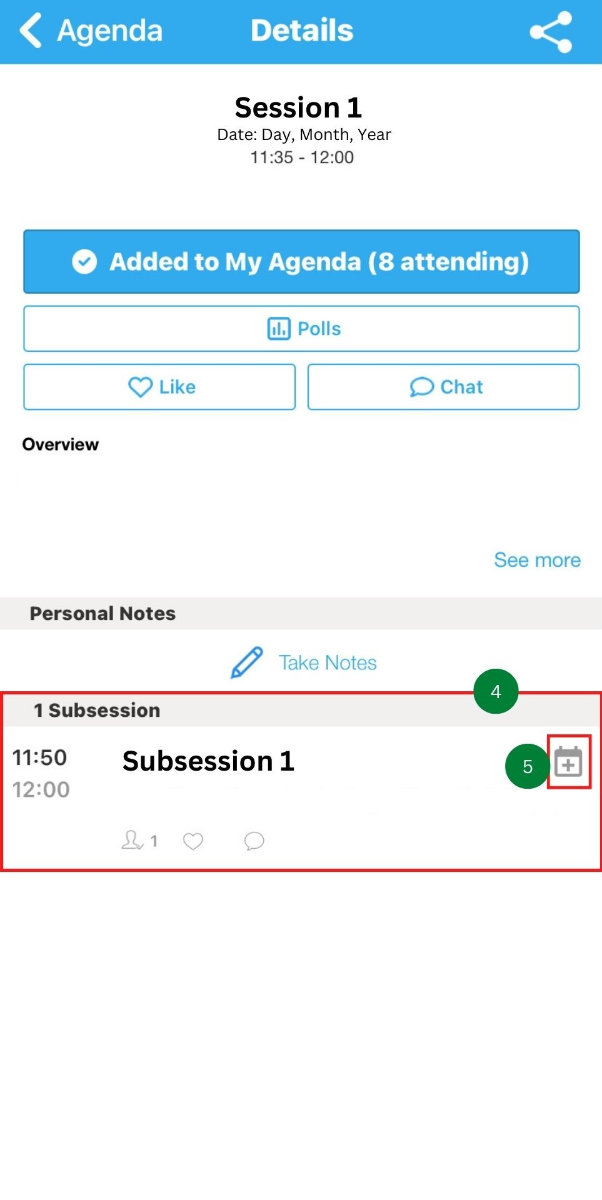
Task: Click the add-to-calendar icon for Subsession 1
Action: 568,762
